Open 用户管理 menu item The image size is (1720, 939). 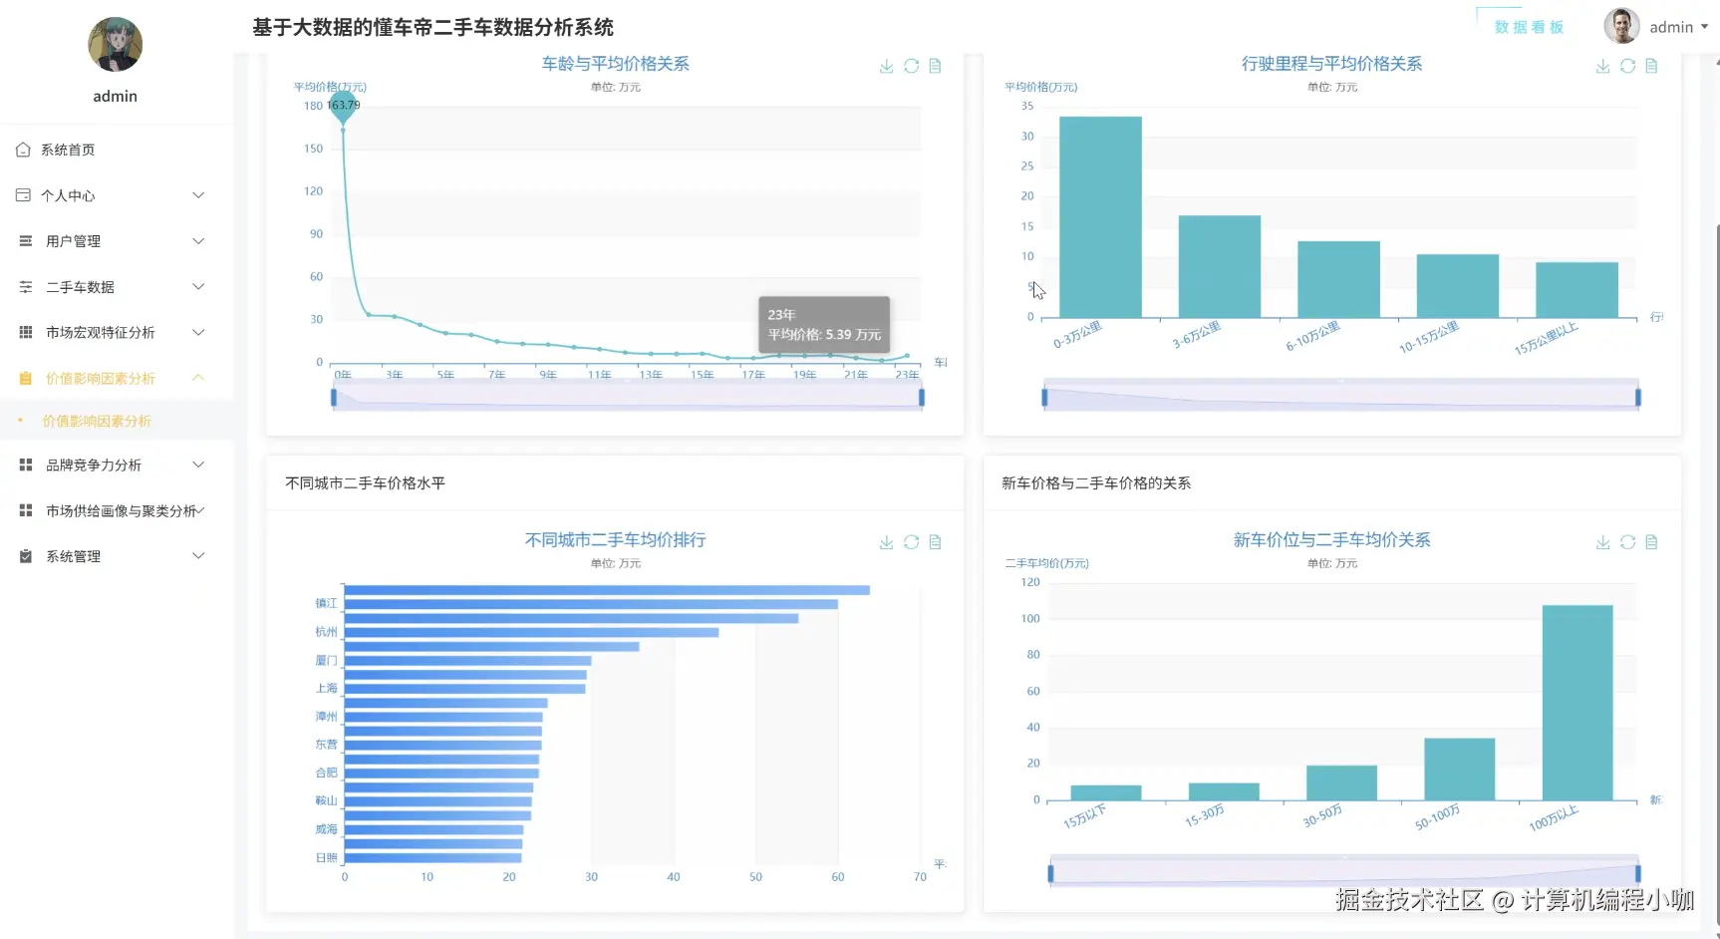click(x=117, y=241)
